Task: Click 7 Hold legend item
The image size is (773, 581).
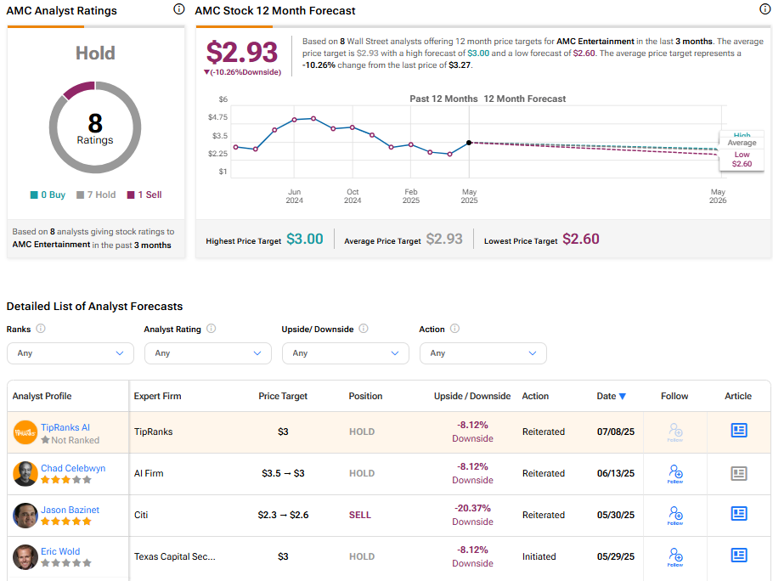Action: click(96, 195)
